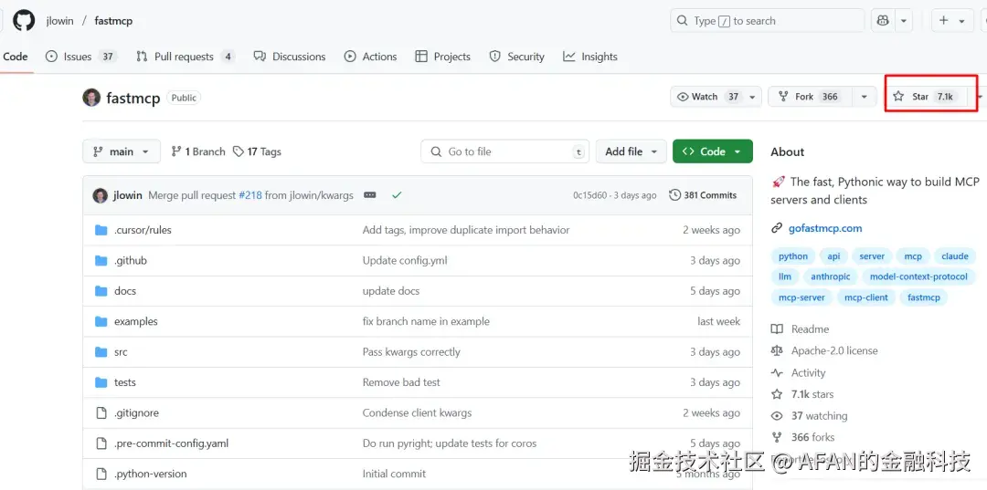Select the anthropic topic tag
Screen dimensions: 987x490
[830, 276]
